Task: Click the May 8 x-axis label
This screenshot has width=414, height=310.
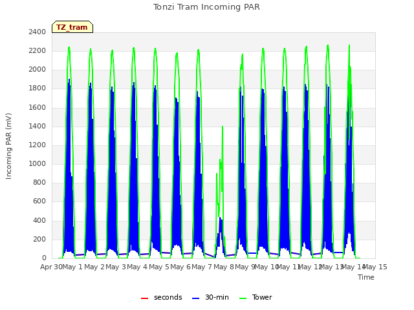Action: (224, 267)
